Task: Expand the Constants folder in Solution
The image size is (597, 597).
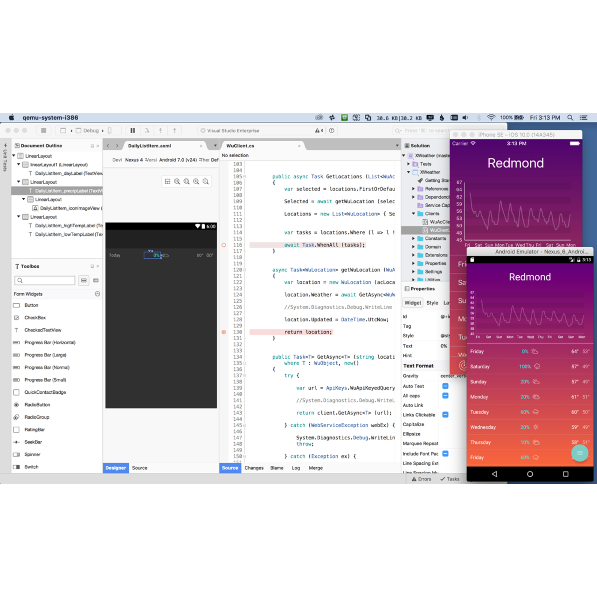Action: pyautogui.click(x=413, y=239)
